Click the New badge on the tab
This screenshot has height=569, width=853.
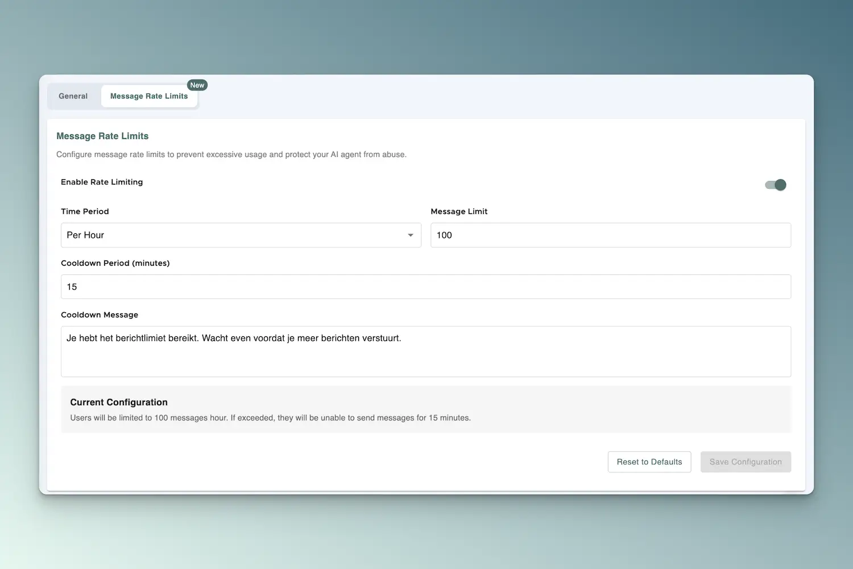pos(197,85)
